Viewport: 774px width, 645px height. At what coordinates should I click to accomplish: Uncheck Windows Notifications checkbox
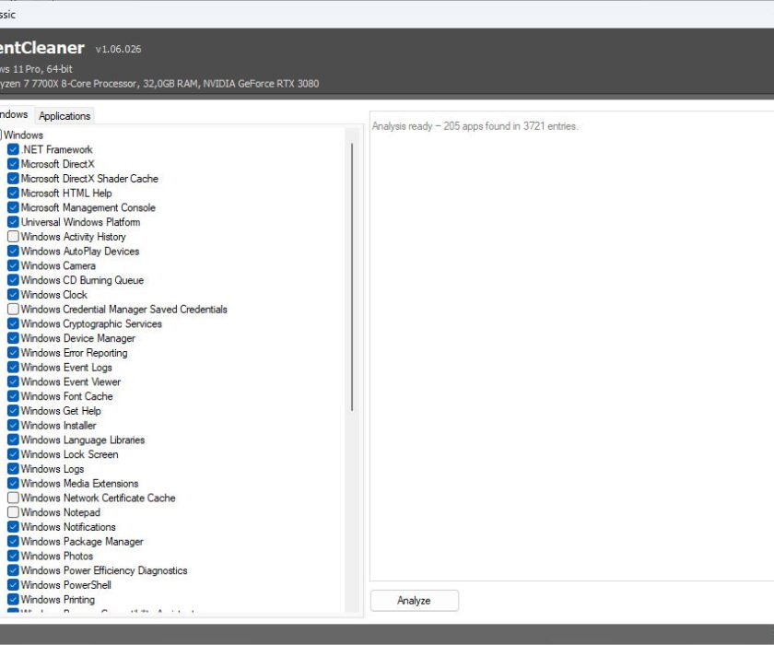point(13,526)
